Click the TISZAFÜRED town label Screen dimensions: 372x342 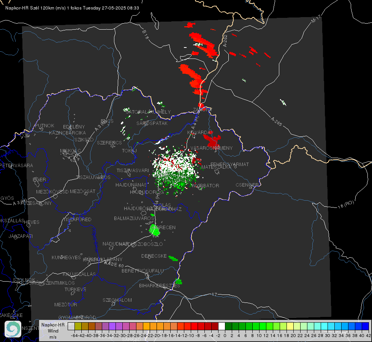(x=77, y=220)
